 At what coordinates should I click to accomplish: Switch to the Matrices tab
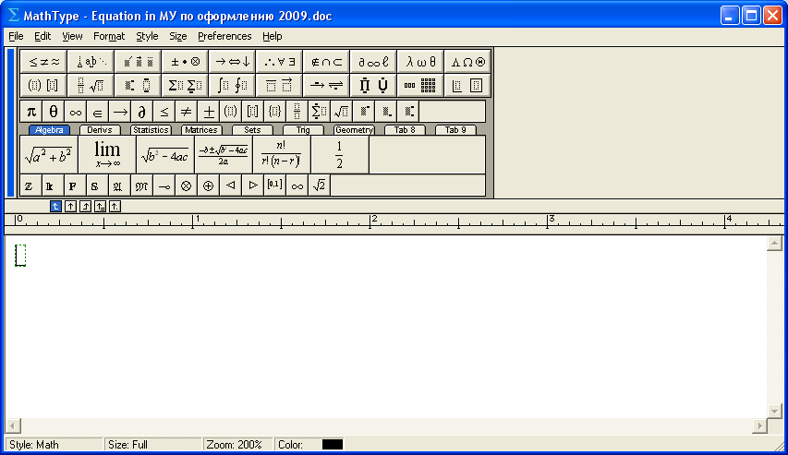click(x=201, y=129)
